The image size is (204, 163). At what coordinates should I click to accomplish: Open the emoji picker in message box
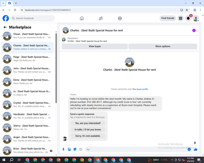coord(189,150)
